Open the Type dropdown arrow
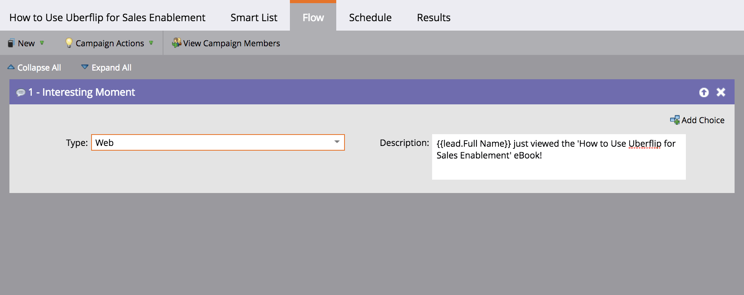Viewport: 744px width, 295px height. point(337,142)
